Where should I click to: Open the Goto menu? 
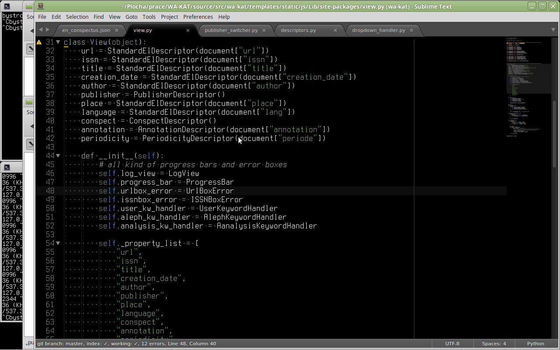point(131,17)
